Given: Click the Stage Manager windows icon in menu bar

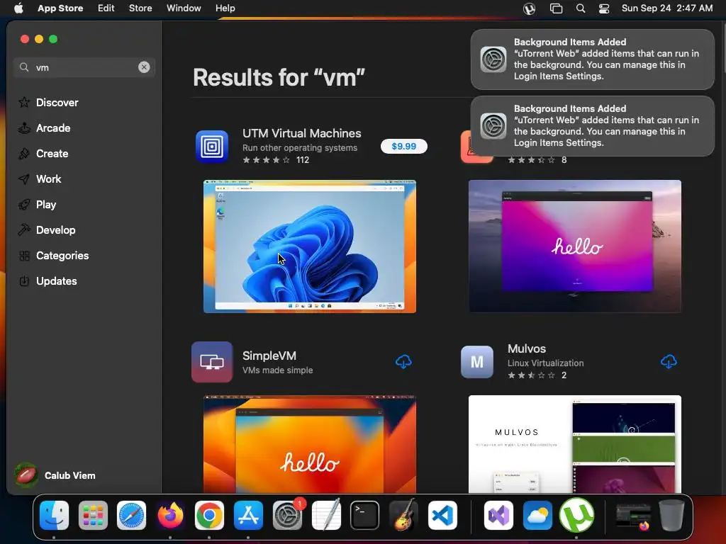Looking at the screenshot, I should coord(556,8).
